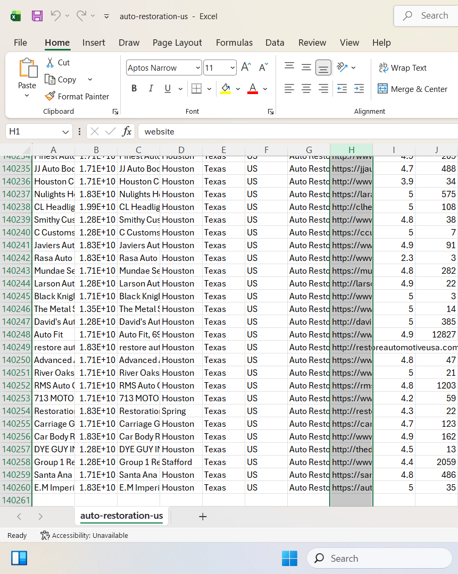Viewport: 458px width, 574px height.
Task: Confirm the formula bar entry
Action: pos(110,131)
